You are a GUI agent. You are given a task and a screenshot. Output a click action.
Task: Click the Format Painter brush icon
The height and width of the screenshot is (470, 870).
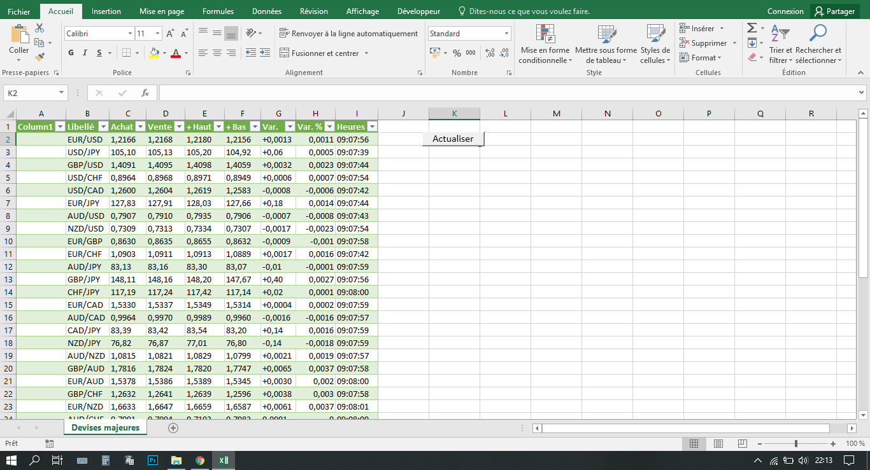[39, 57]
